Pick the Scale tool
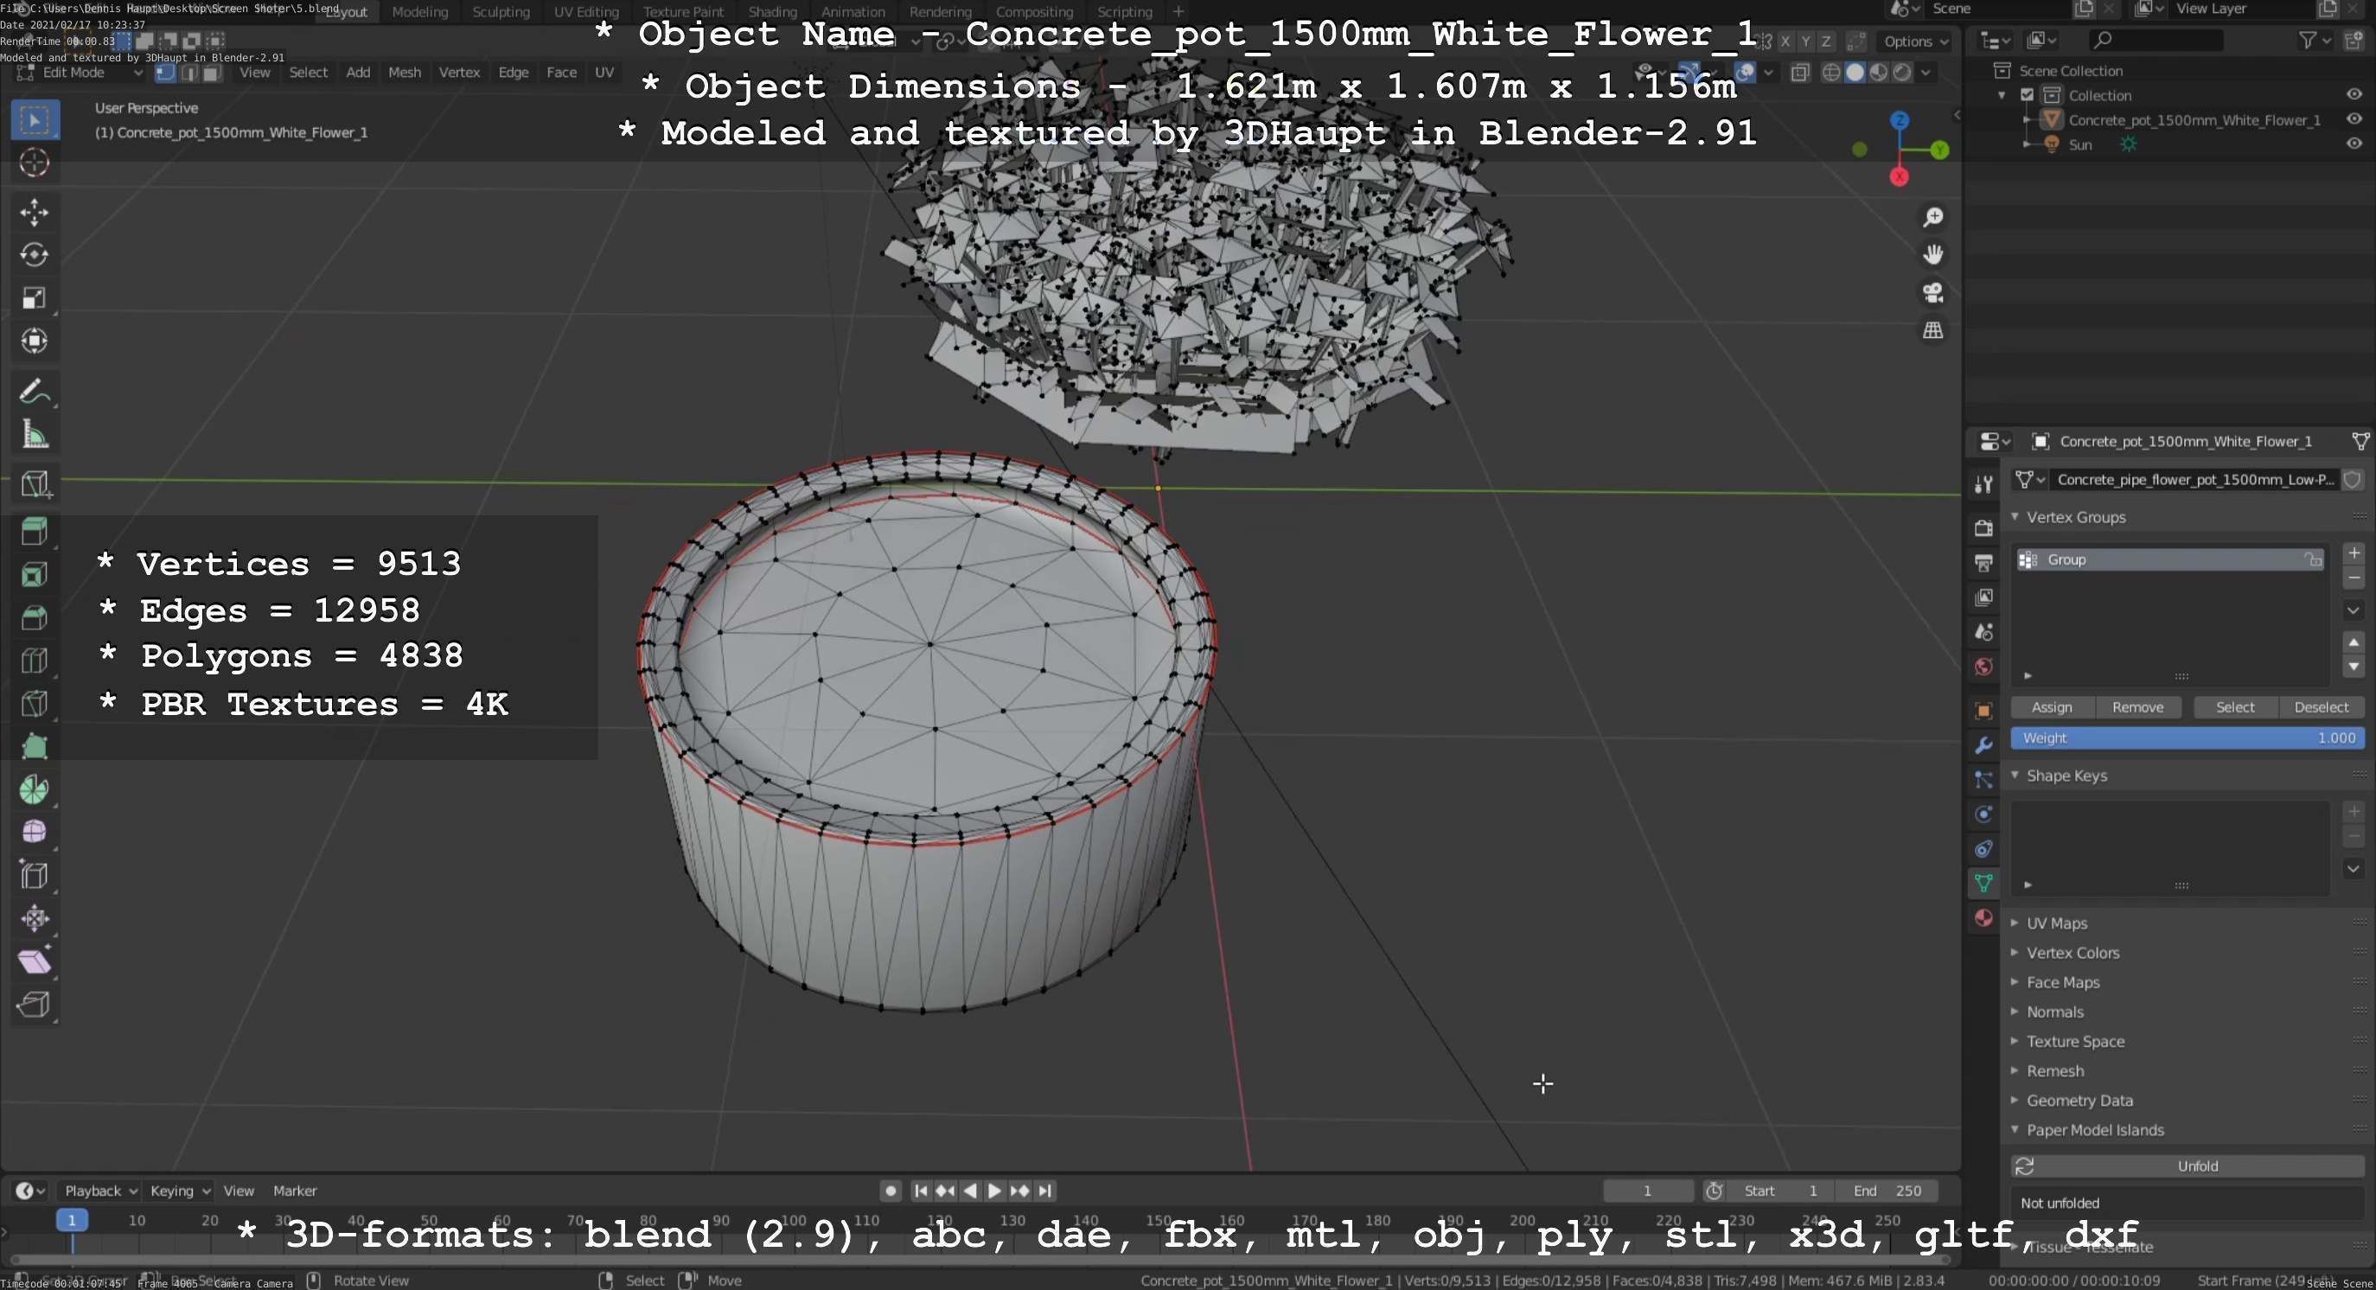This screenshot has width=2376, height=1290. pyautogui.click(x=34, y=297)
